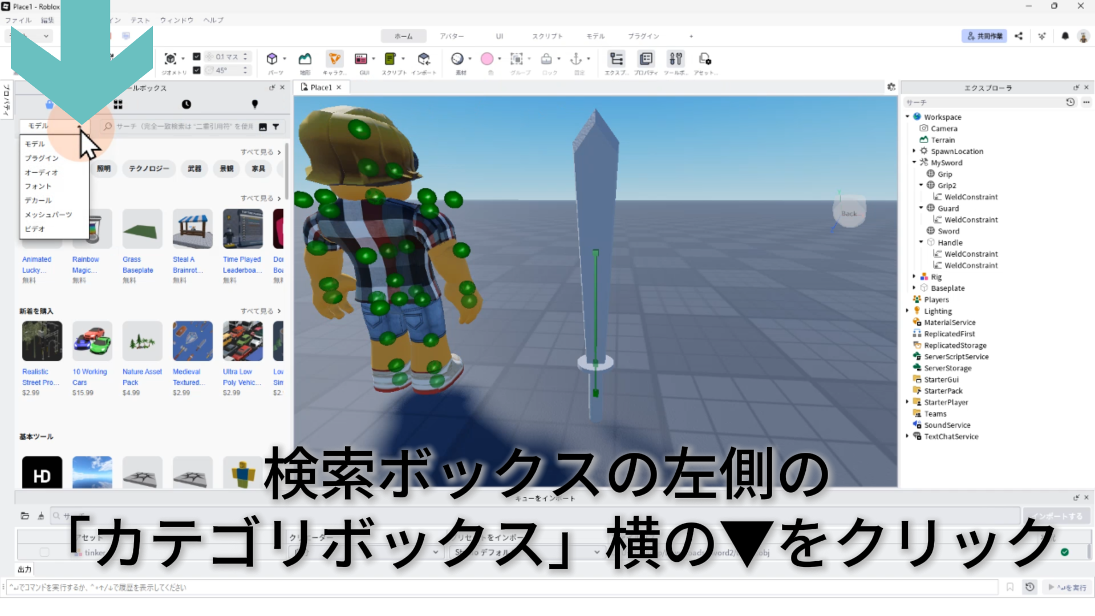Click the pink color swatch

[x=486, y=59]
